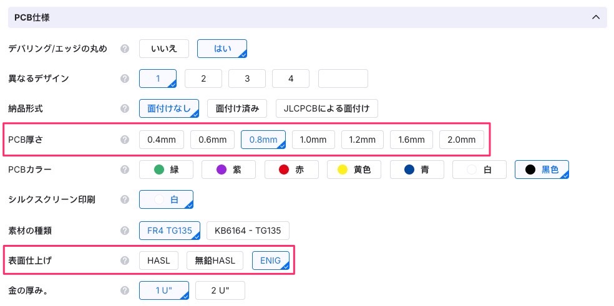
Task: Click help icon beside 異なるデザイン
Action: (x=125, y=79)
